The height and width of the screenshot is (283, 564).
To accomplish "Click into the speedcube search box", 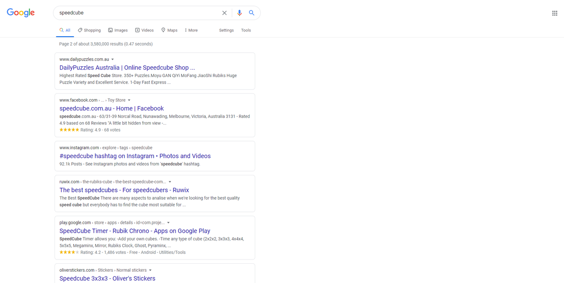I will pos(139,13).
